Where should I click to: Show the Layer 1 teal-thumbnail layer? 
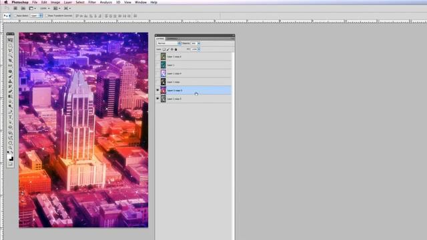click(x=157, y=65)
